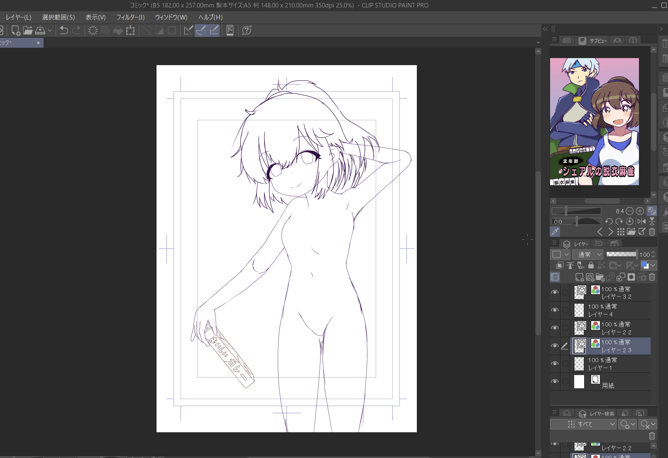
Task: Toggle Snap to Ruler in command bar
Action: pyautogui.click(x=188, y=30)
